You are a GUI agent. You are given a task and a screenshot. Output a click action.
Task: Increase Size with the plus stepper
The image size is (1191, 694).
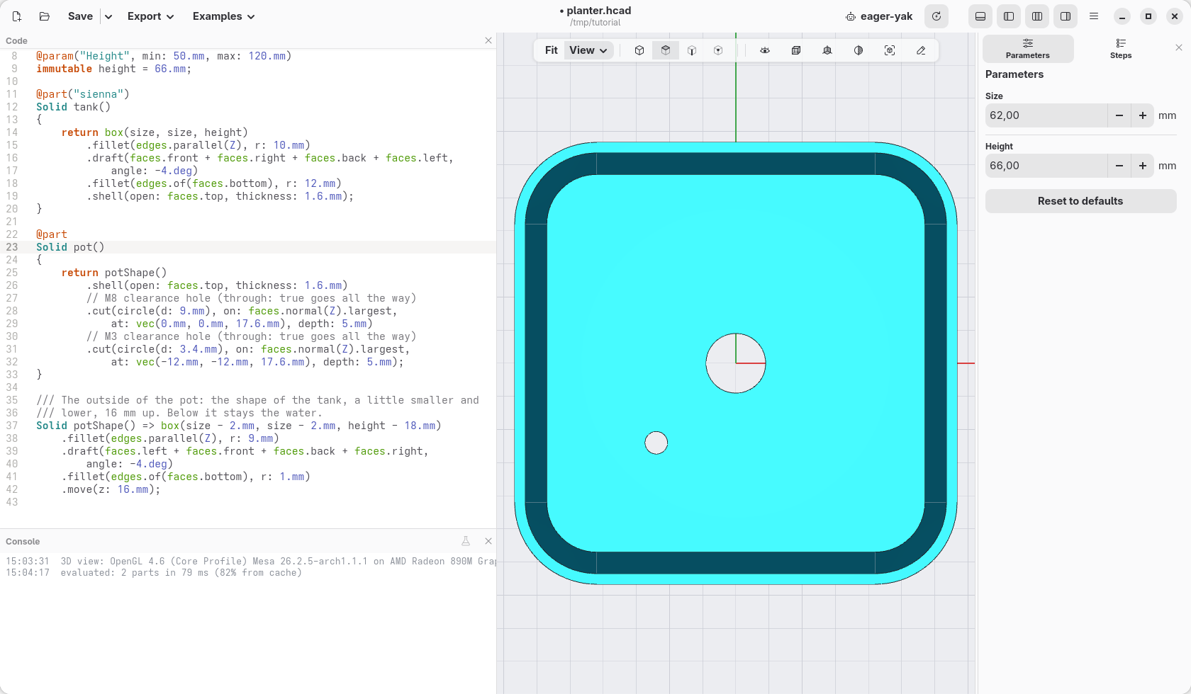point(1143,115)
